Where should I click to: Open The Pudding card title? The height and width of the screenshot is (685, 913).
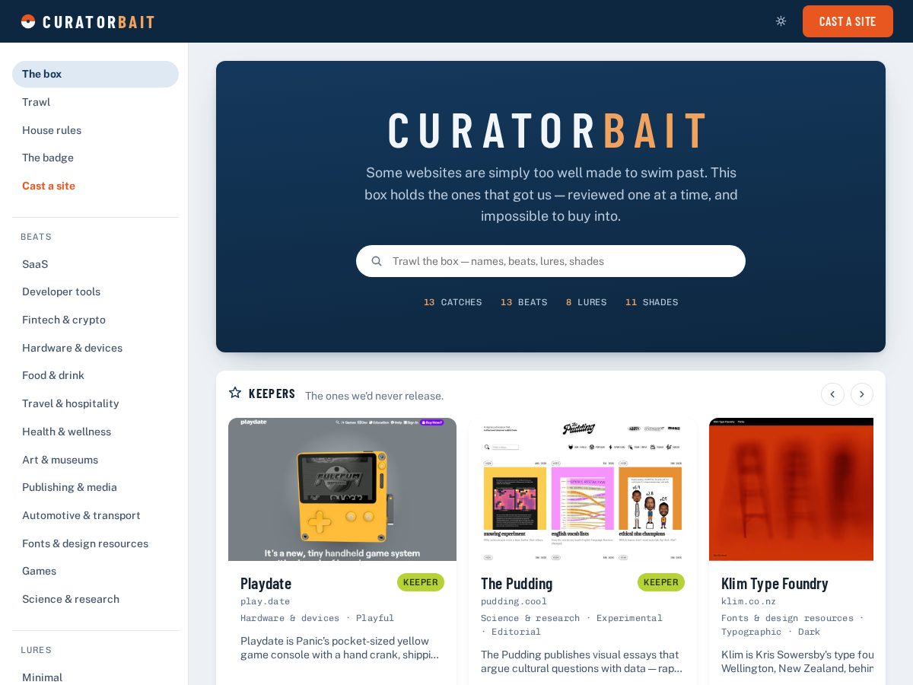coord(517,583)
